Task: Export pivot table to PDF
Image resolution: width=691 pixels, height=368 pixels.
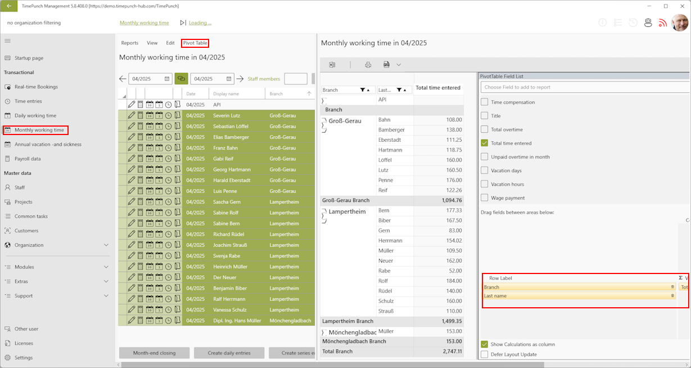Action: point(387,65)
